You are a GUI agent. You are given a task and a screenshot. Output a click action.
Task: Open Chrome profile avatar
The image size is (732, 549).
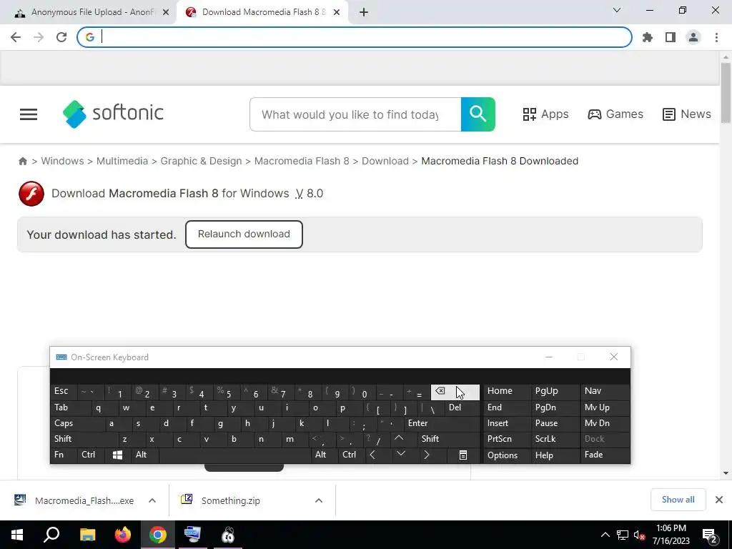click(693, 37)
